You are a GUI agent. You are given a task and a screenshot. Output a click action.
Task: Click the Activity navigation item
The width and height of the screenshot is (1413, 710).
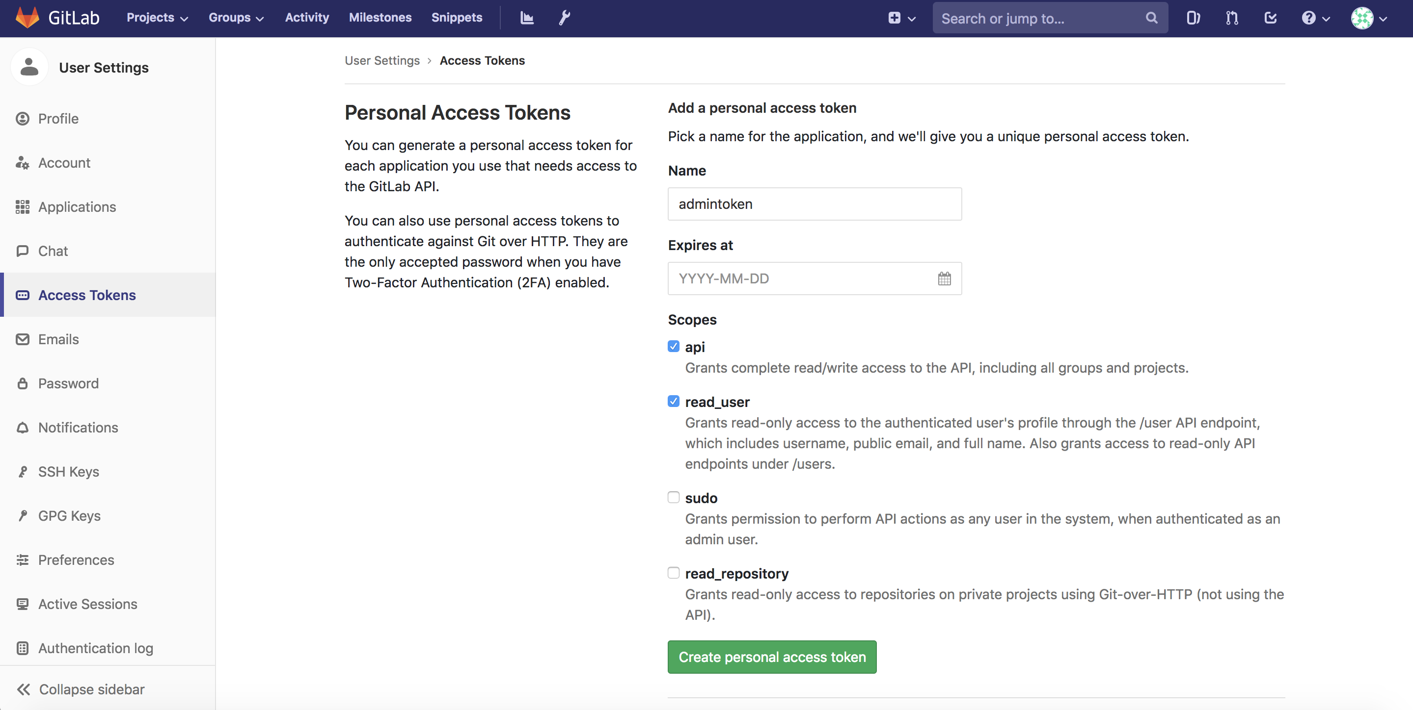(x=307, y=17)
